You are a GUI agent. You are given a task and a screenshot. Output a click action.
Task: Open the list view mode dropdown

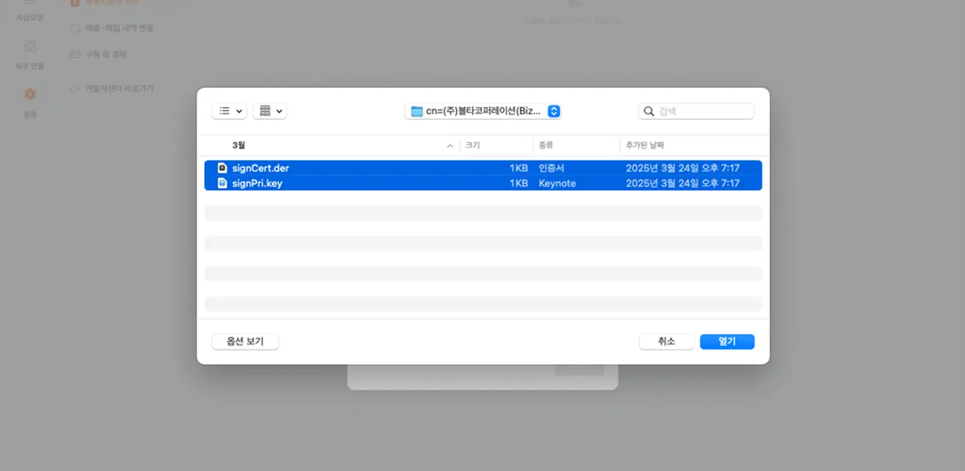pos(229,111)
